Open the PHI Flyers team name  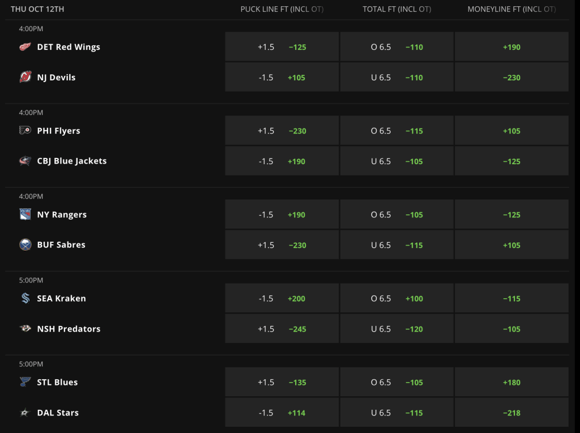click(58, 131)
